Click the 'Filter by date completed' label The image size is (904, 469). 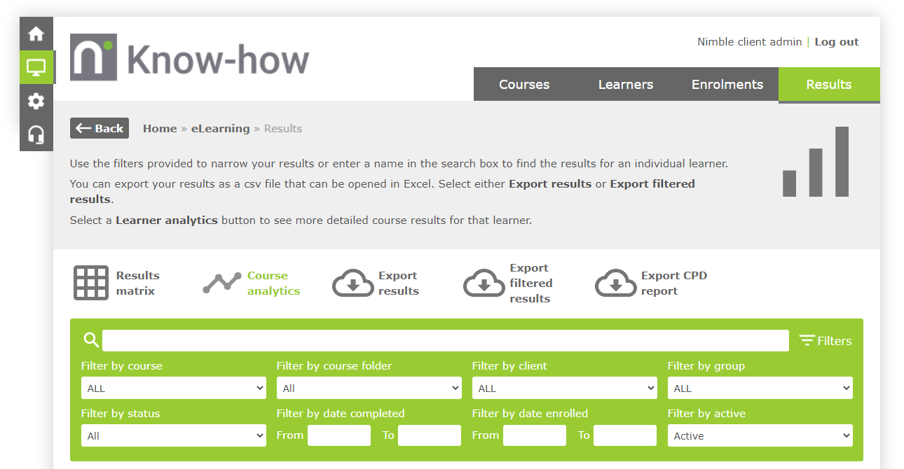341,414
